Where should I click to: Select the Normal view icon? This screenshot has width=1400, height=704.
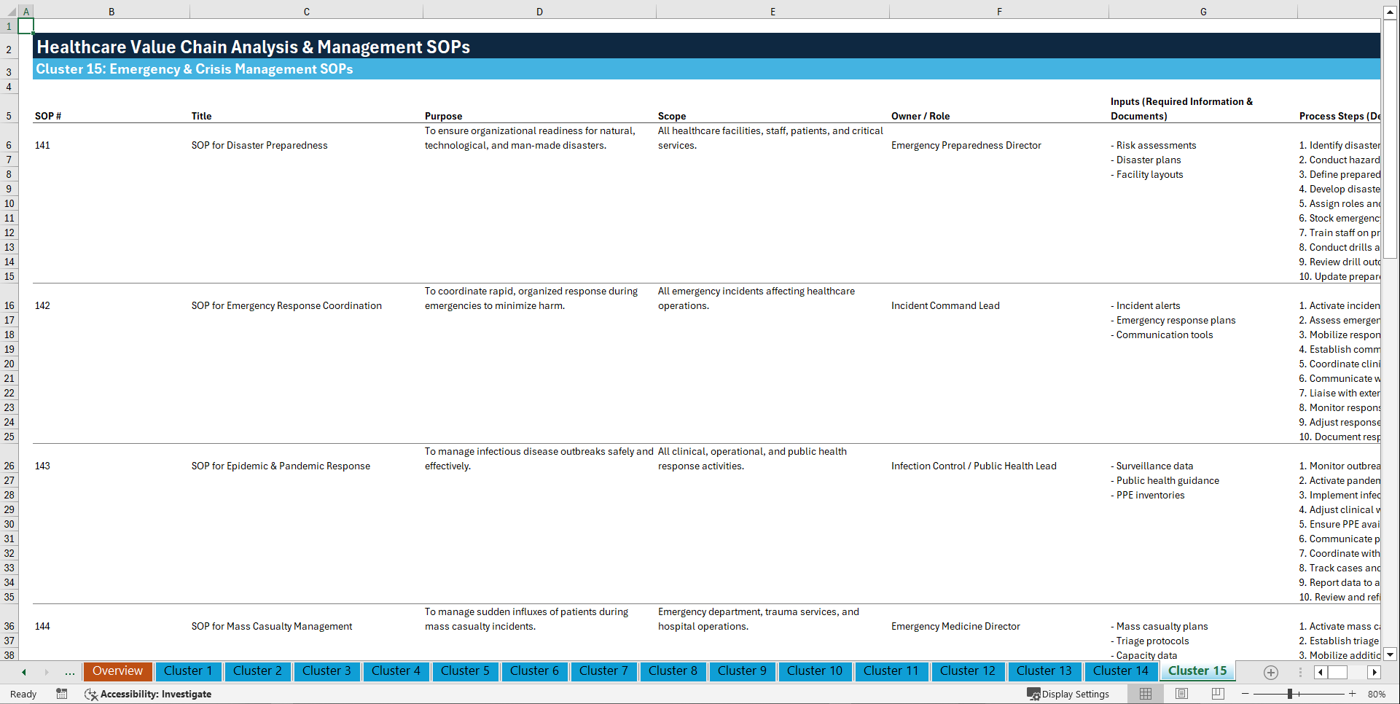coord(1145,694)
